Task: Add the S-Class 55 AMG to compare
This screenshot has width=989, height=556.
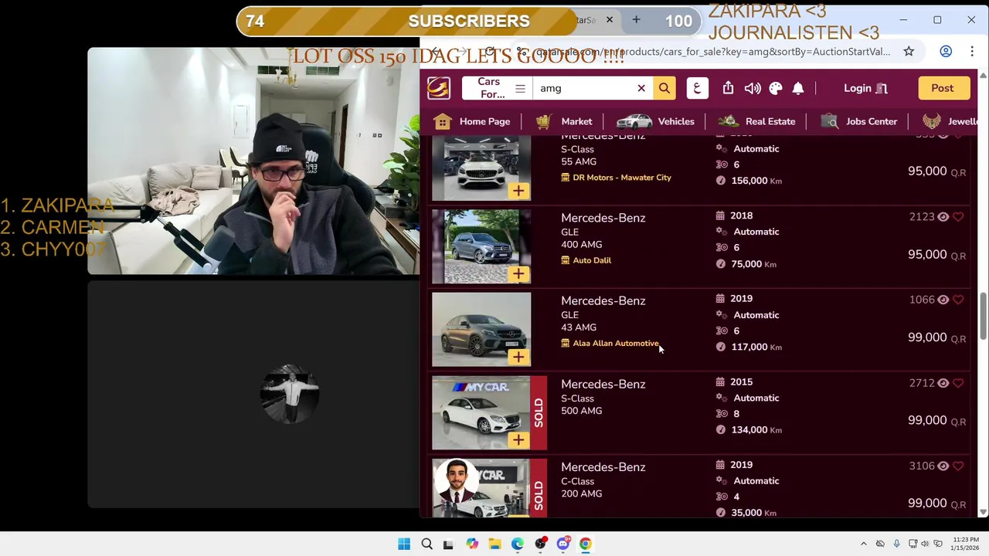Action: click(x=518, y=191)
